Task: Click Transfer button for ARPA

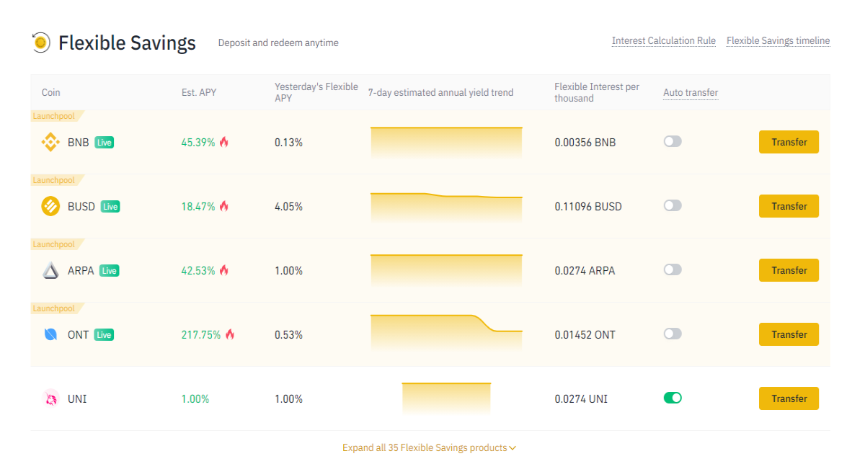Action: 789,270
